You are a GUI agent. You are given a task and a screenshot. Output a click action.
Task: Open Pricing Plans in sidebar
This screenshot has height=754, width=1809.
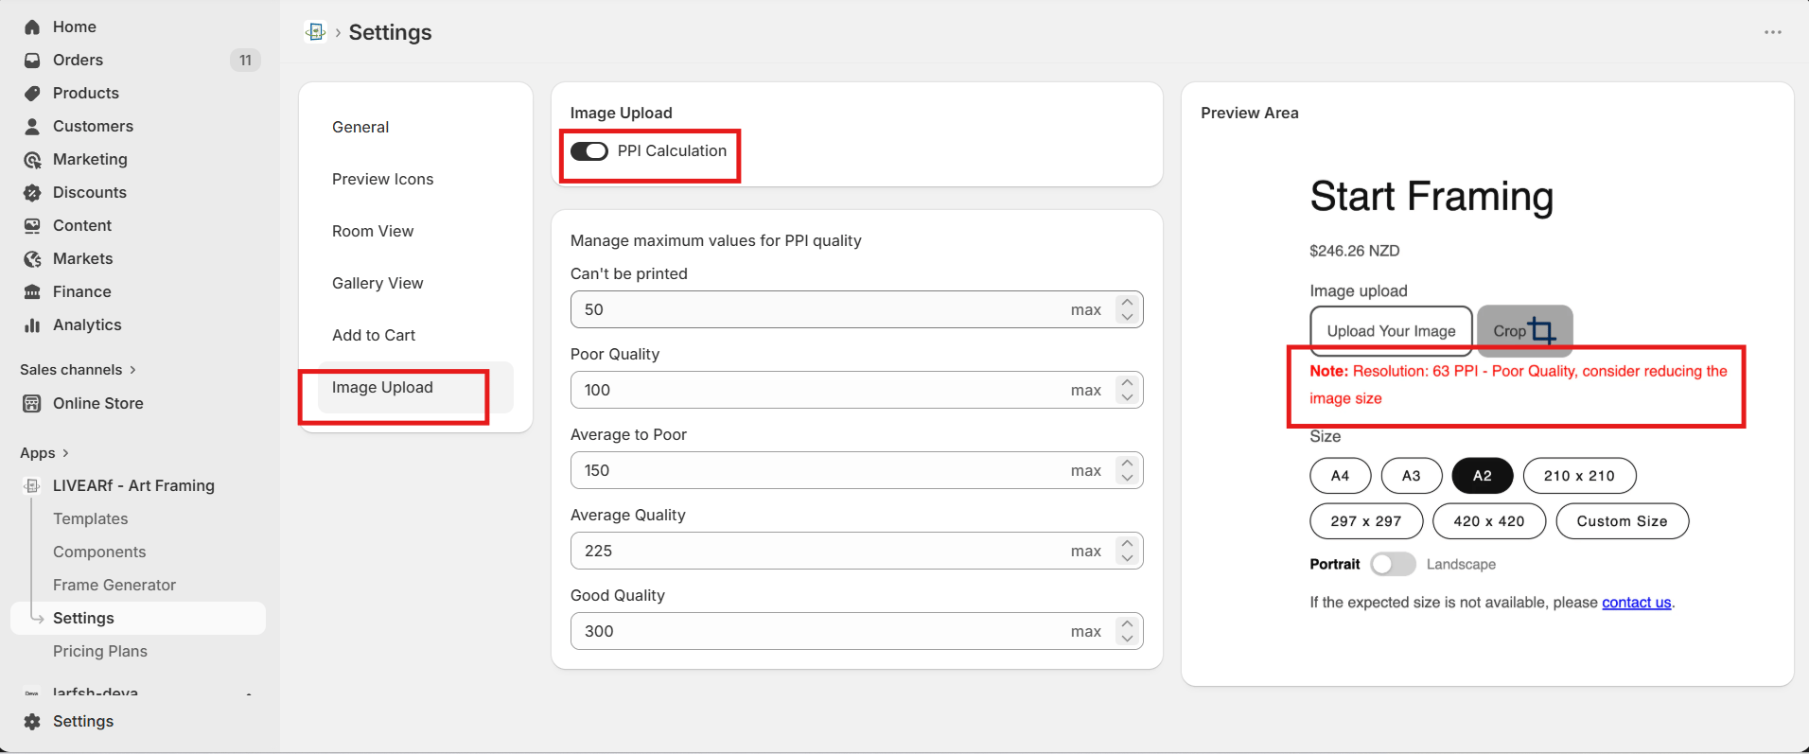[x=100, y=652]
